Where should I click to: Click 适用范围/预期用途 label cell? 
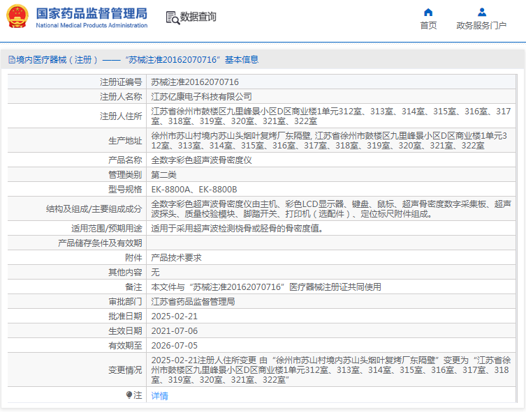(x=77, y=228)
